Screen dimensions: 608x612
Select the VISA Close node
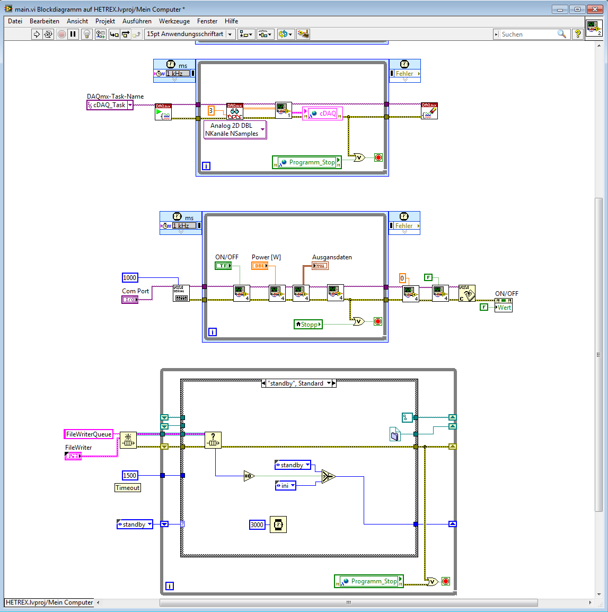click(466, 293)
